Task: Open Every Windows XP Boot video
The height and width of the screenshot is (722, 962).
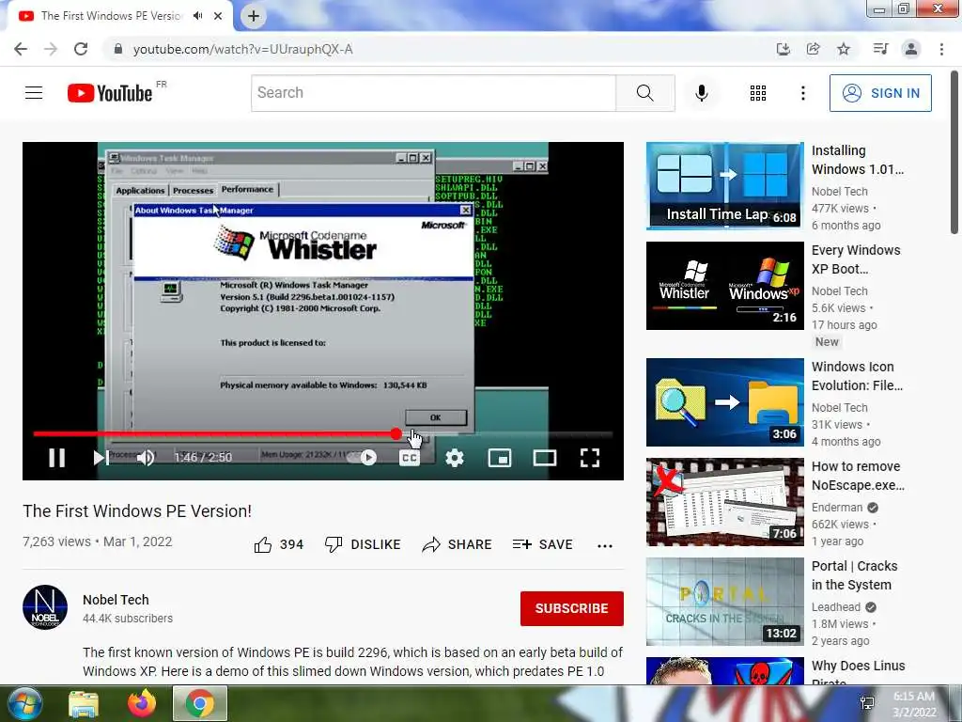Action: [x=724, y=286]
